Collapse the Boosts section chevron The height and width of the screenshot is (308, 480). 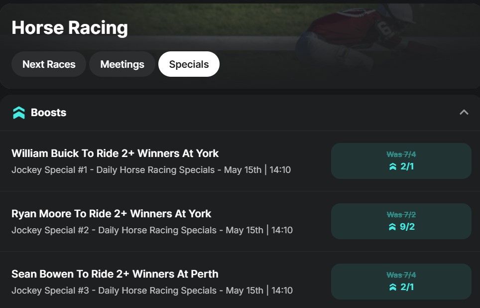pos(464,112)
